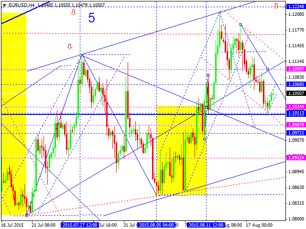Select the EURUSD,H4 chart title text
This screenshot has height=229, width=306.
click(22, 5)
